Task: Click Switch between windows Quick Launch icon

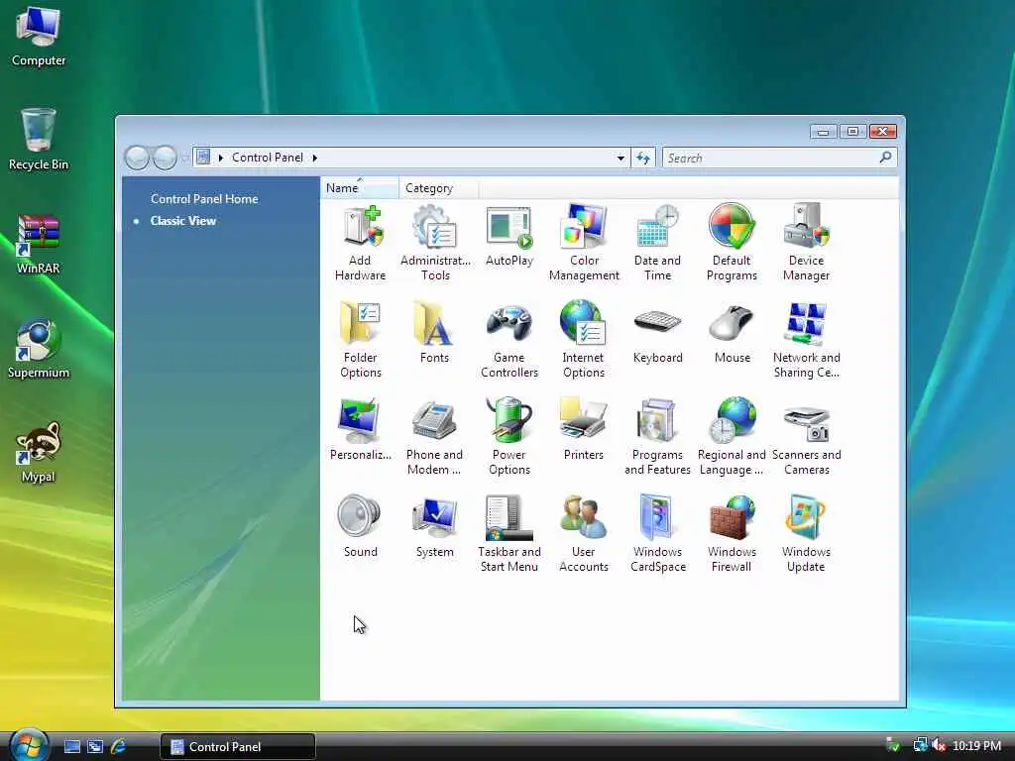Action: tap(95, 747)
